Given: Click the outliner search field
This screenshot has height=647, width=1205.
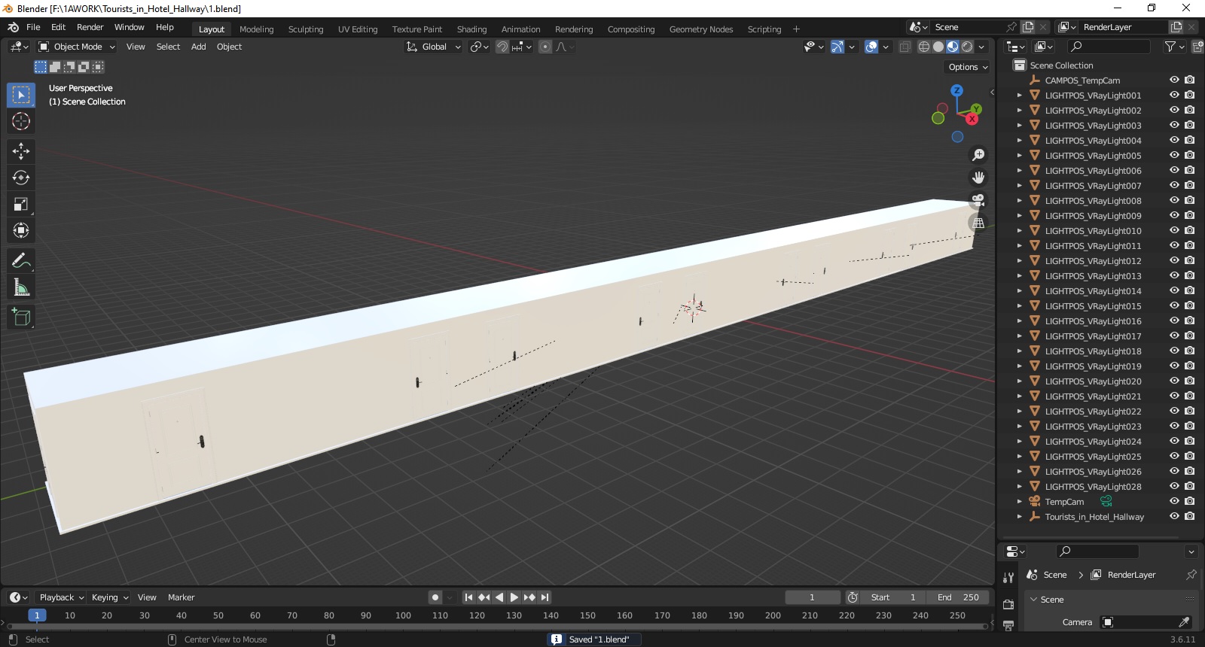Looking at the screenshot, I should (x=1109, y=47).
